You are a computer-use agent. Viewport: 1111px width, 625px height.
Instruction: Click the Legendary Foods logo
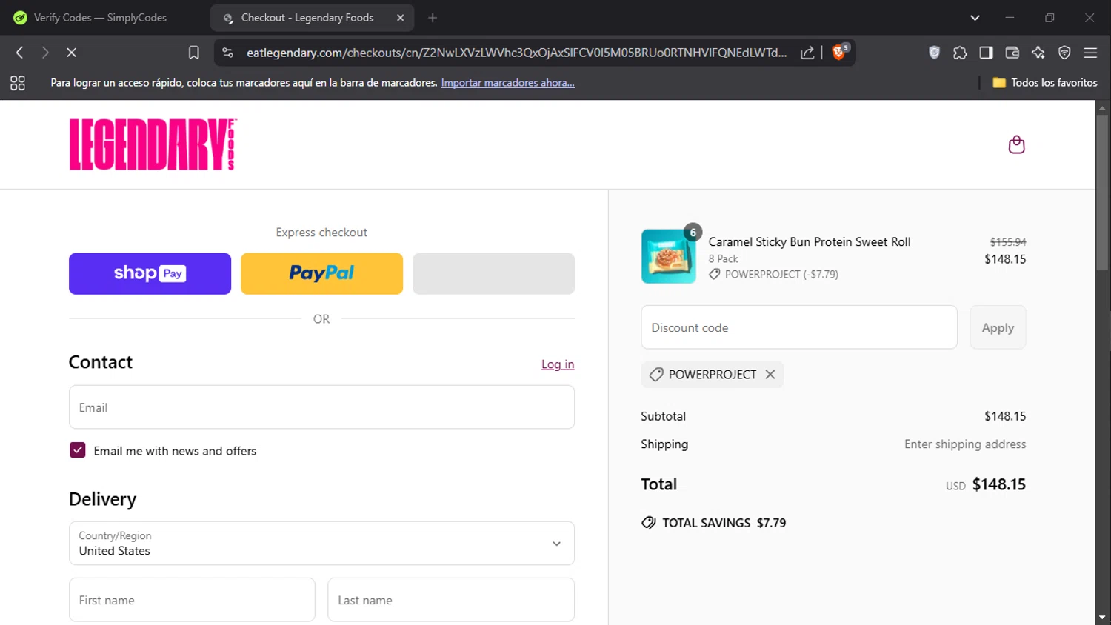(153, 144)
